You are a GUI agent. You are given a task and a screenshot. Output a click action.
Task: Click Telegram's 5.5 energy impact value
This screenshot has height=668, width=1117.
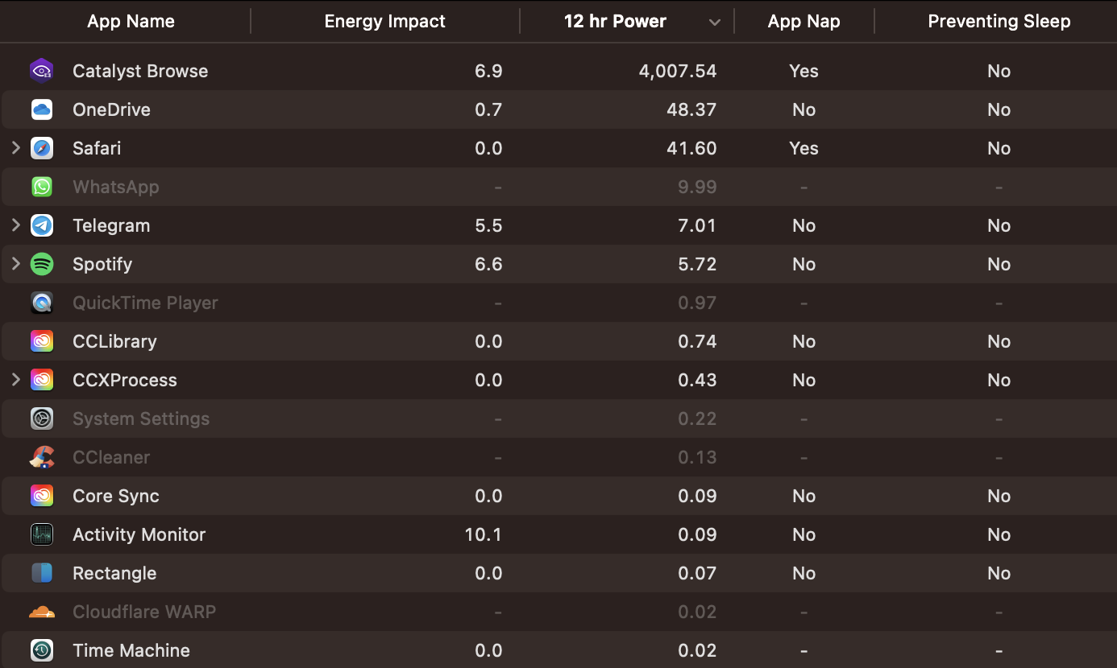coord(488,225)
